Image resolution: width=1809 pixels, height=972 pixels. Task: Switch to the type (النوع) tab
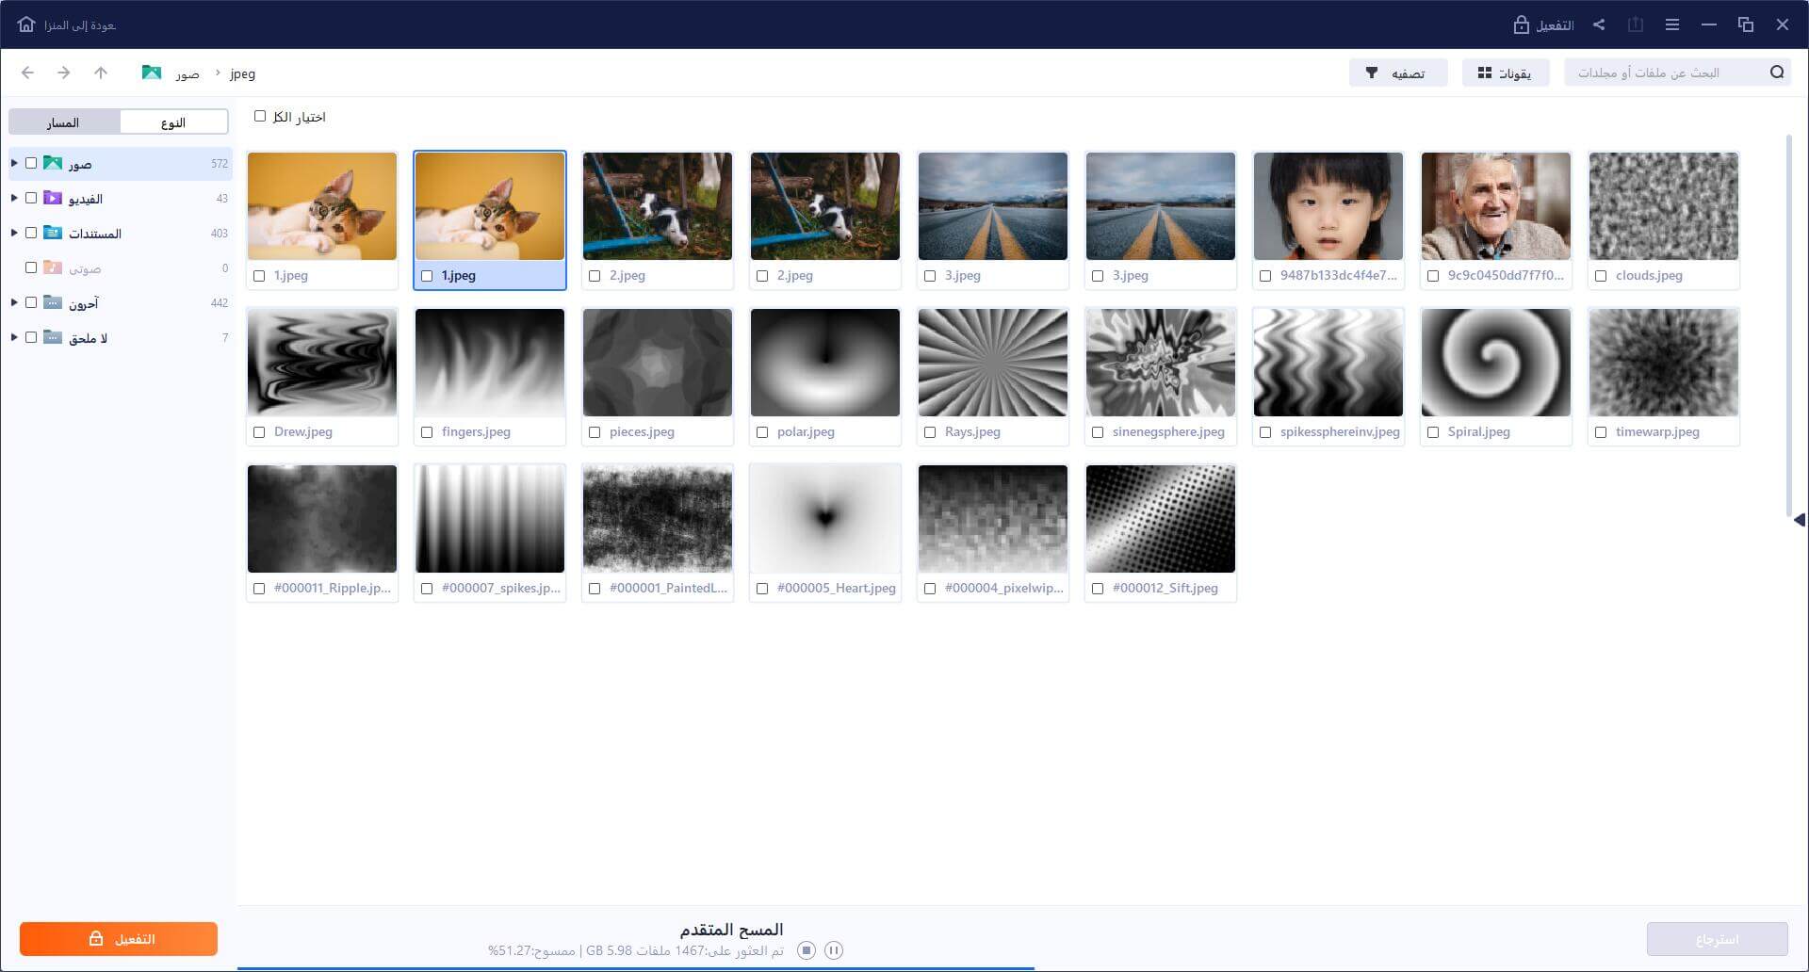click(x=173, y=122)
